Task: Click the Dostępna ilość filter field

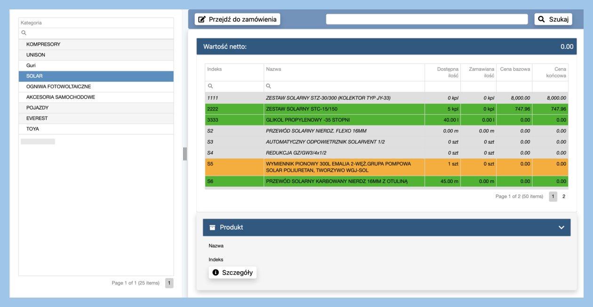Action: (442, 87)
